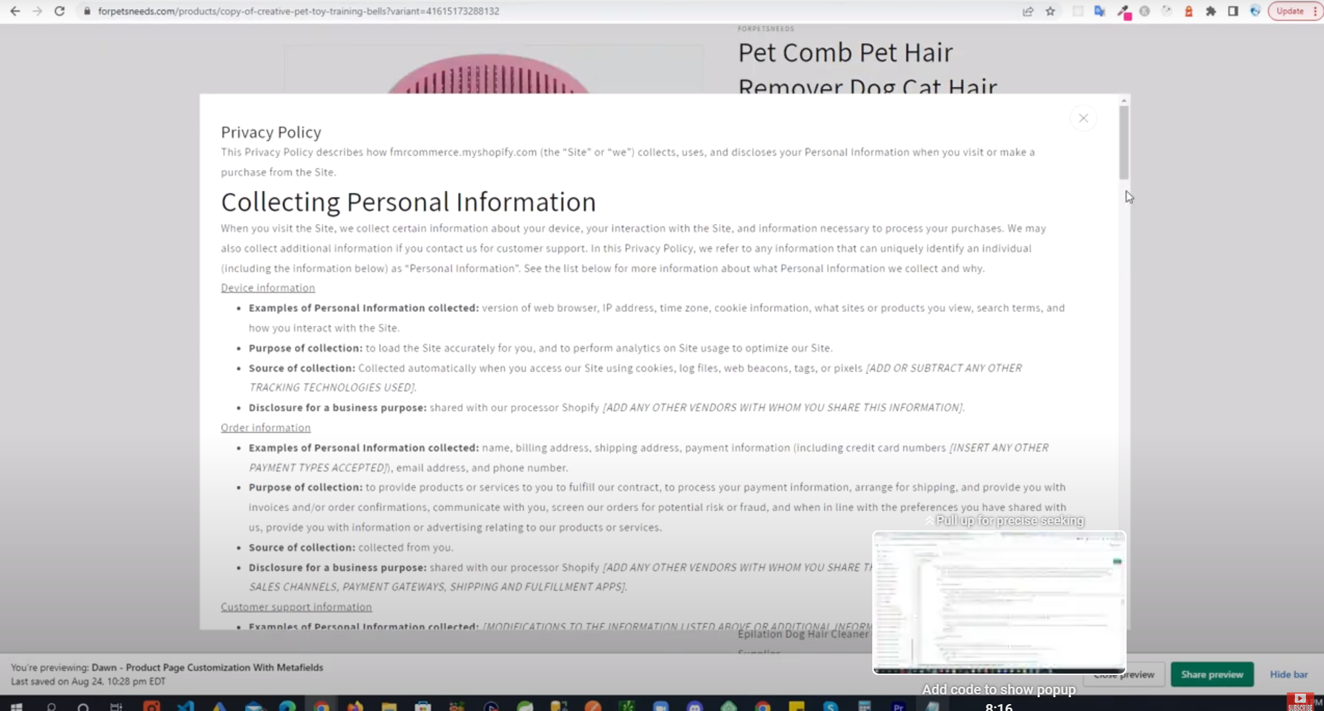Click the theme name in preview bar
1324x711 pixels.
(207, 667)
